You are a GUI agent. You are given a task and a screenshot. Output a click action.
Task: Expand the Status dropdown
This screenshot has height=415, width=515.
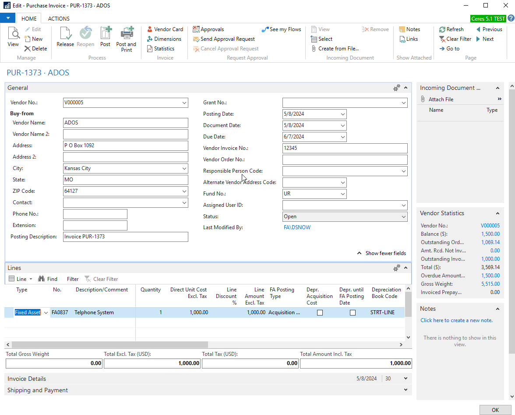[403, 216]
